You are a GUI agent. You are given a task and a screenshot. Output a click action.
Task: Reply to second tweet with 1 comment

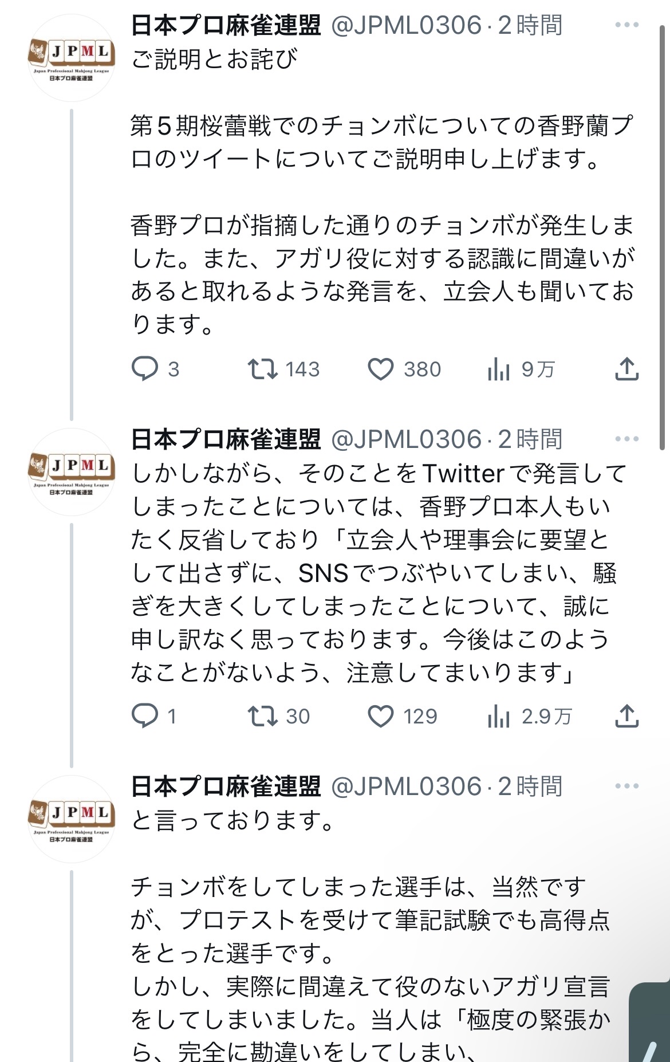145,716
